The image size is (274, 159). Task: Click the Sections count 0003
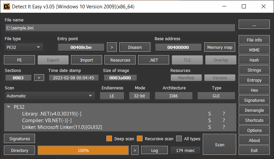pos(18,78)
